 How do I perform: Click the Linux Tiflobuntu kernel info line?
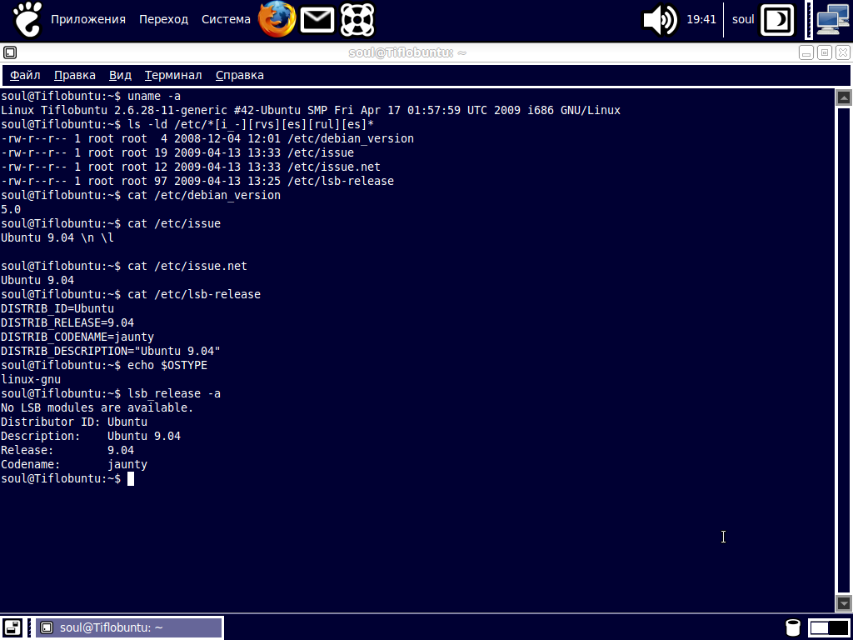pyautogui.click(x=311, y=111)
